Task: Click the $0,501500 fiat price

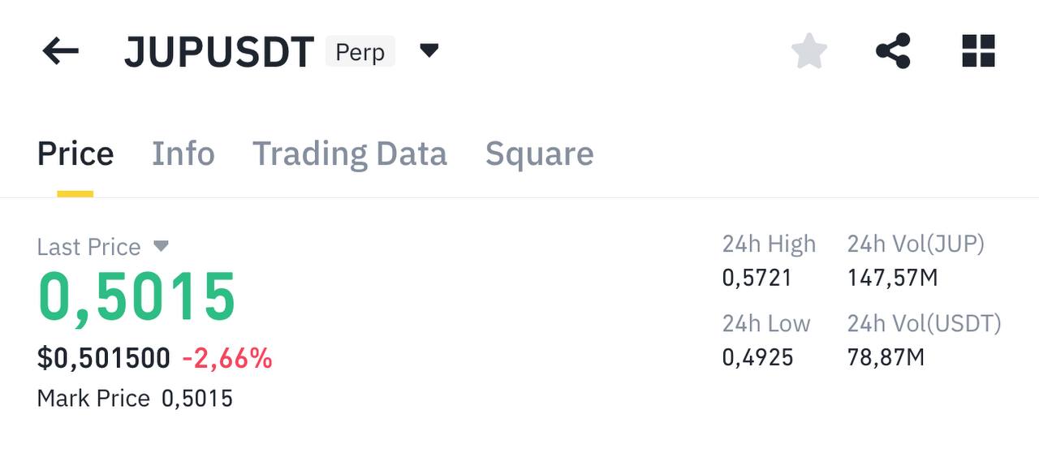Action: tap(104, 358)
